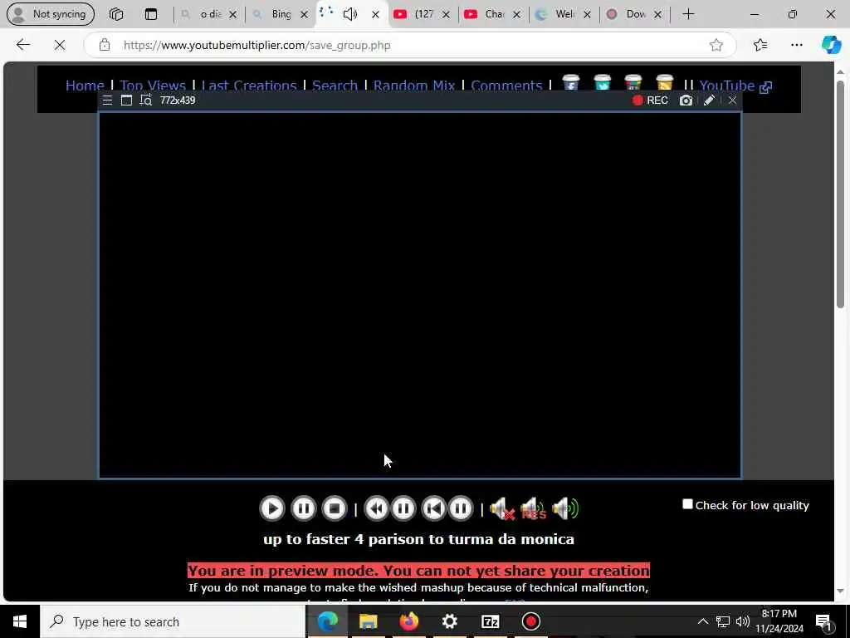Switch to the "Wel" Edge tab
This screenshot has height=638, width=850.
[x=563, y=14]
